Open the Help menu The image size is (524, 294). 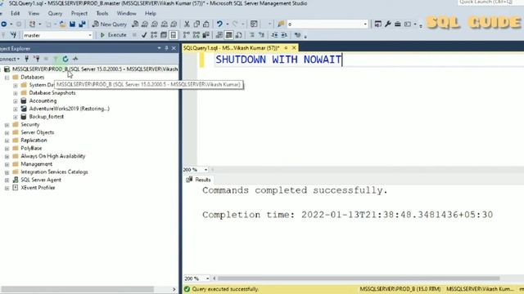151,13
